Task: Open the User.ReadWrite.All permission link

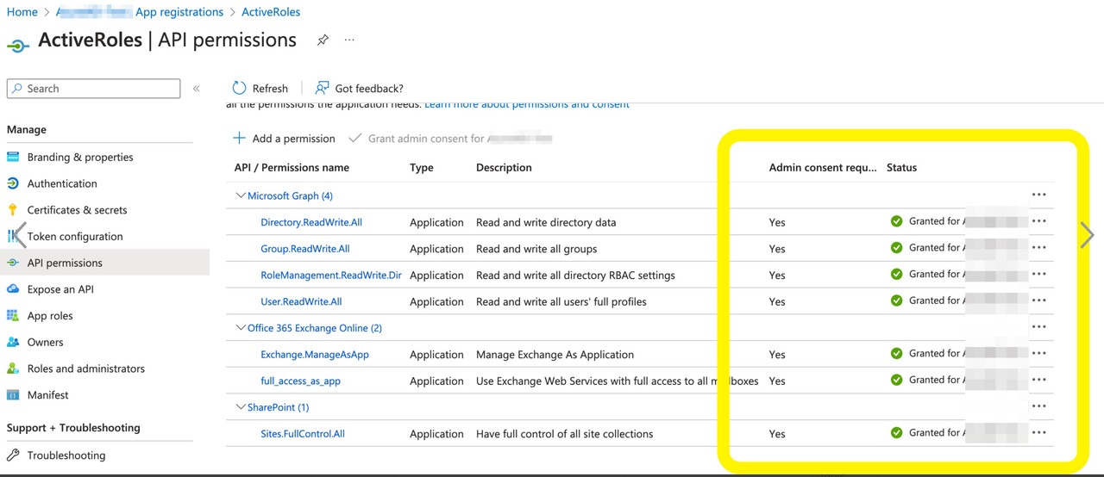Action: tap(301, 301)
